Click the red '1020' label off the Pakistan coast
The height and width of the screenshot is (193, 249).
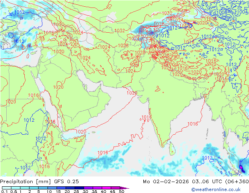coord(132,93)
